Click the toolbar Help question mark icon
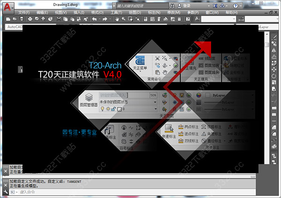 (188, 19)
